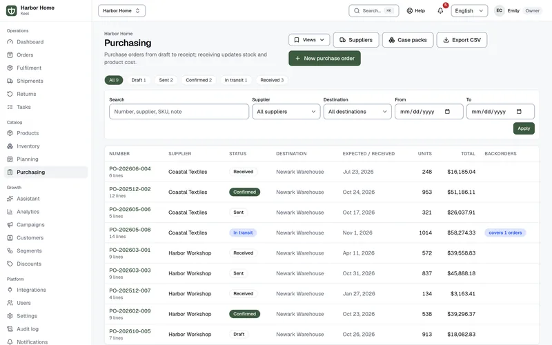Open purchase order PO-202603-003
552x345 pixels.
pyautogui.click(x=130, y=270)
